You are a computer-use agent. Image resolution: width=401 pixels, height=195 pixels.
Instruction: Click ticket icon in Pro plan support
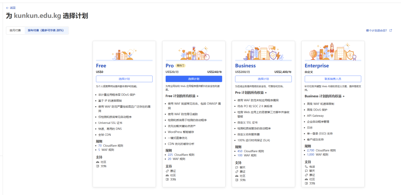tap(167, 171)
